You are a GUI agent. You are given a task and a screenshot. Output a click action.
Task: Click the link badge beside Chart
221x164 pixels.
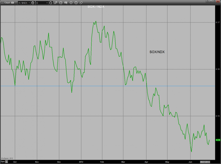point(13,3)
